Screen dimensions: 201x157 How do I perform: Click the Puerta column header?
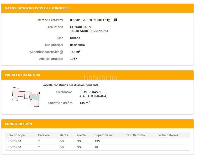click(x=81, y=135)
